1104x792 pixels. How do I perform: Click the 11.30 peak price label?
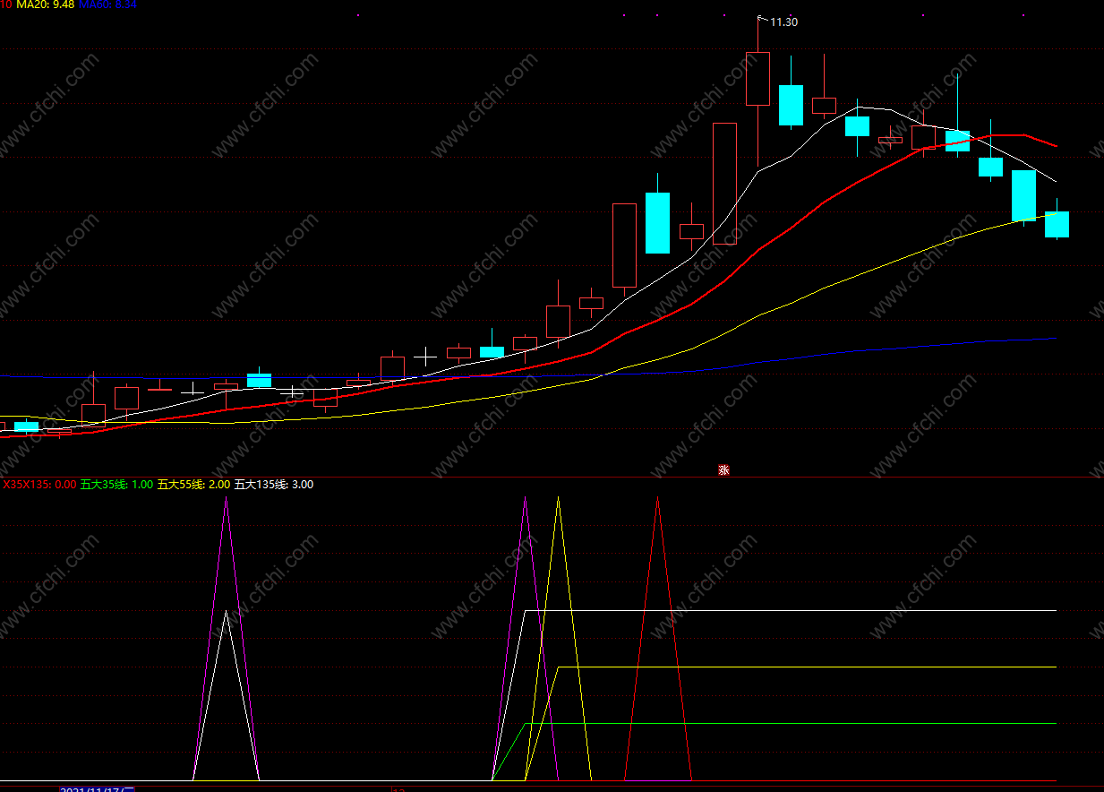point(783,22)
